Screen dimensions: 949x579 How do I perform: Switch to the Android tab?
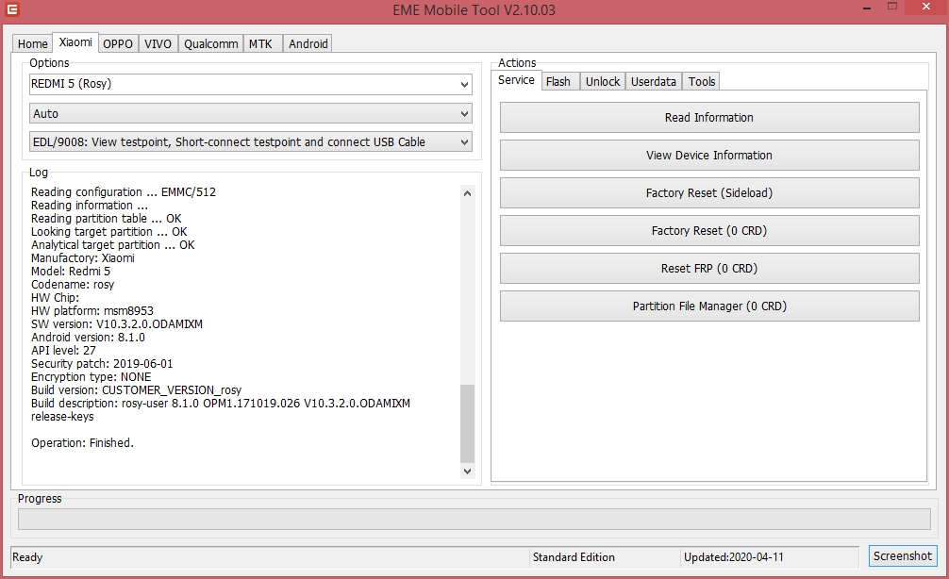click(x=308, y=43)
